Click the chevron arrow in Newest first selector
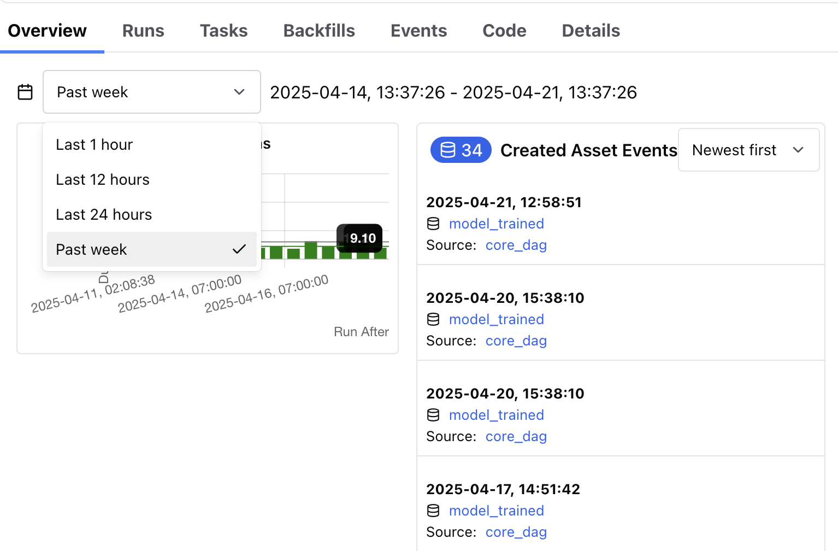 coord(798,150)
